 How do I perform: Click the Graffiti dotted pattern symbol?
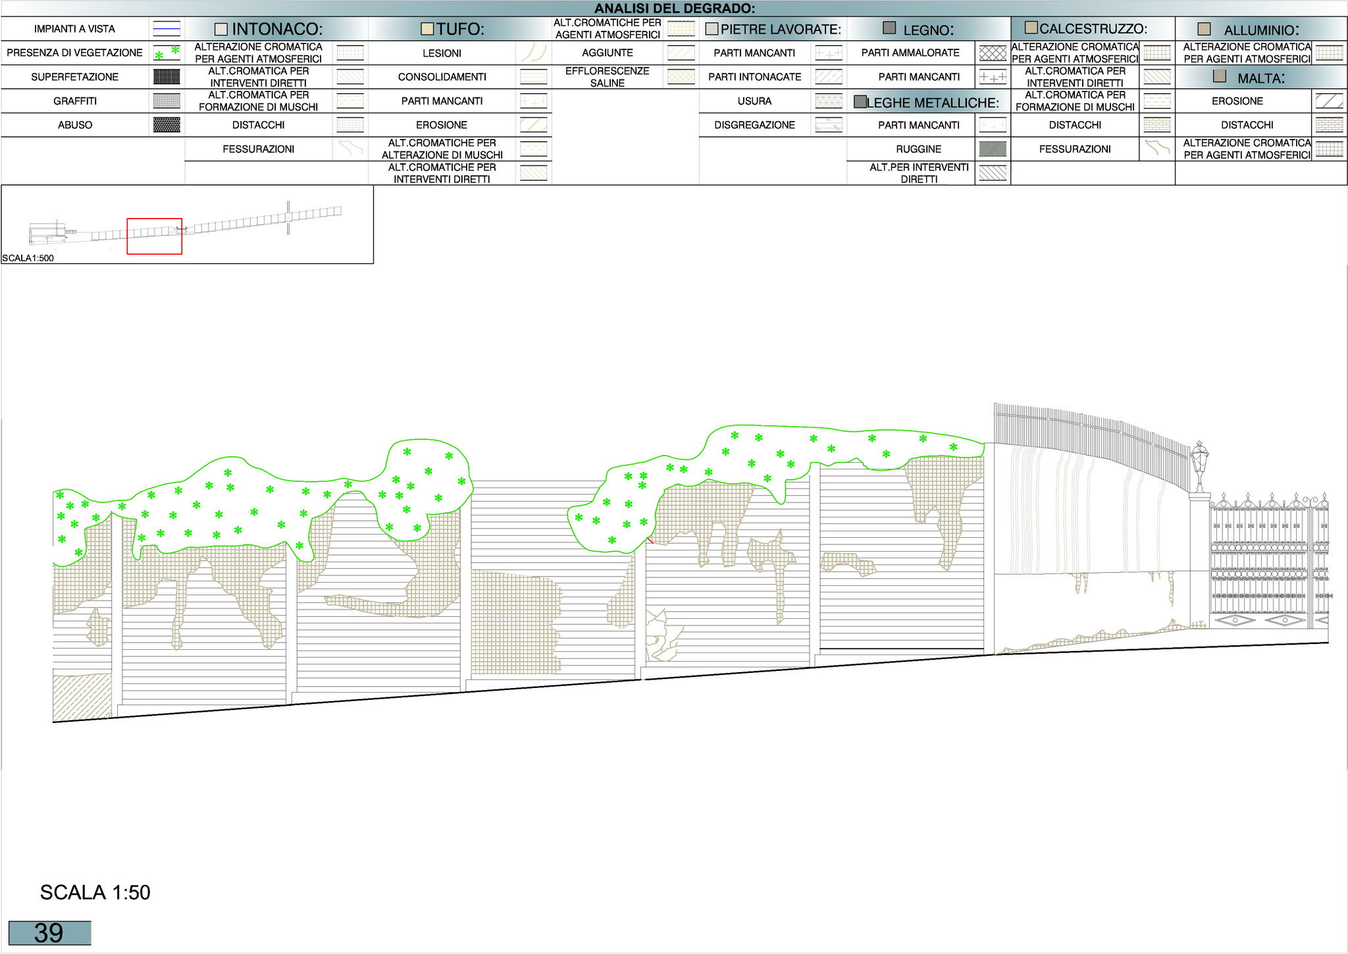pyautogui.click(x=167, y=101)
